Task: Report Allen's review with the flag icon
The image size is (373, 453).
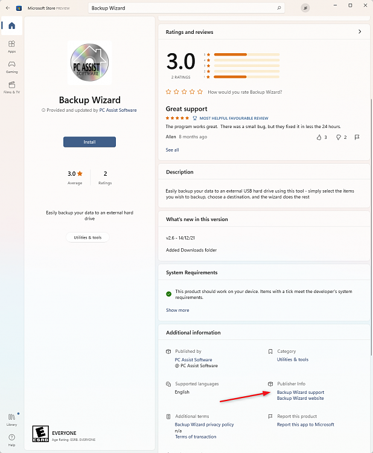Action: point(357,137)
